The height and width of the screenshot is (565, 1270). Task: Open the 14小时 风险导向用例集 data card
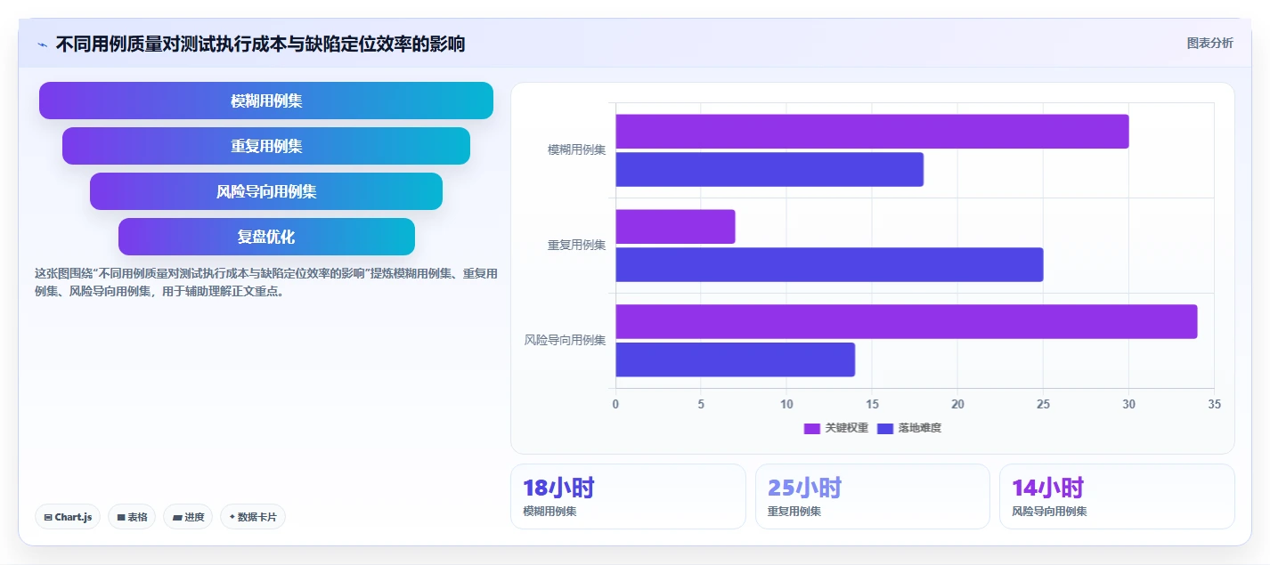coord(1117,496)
